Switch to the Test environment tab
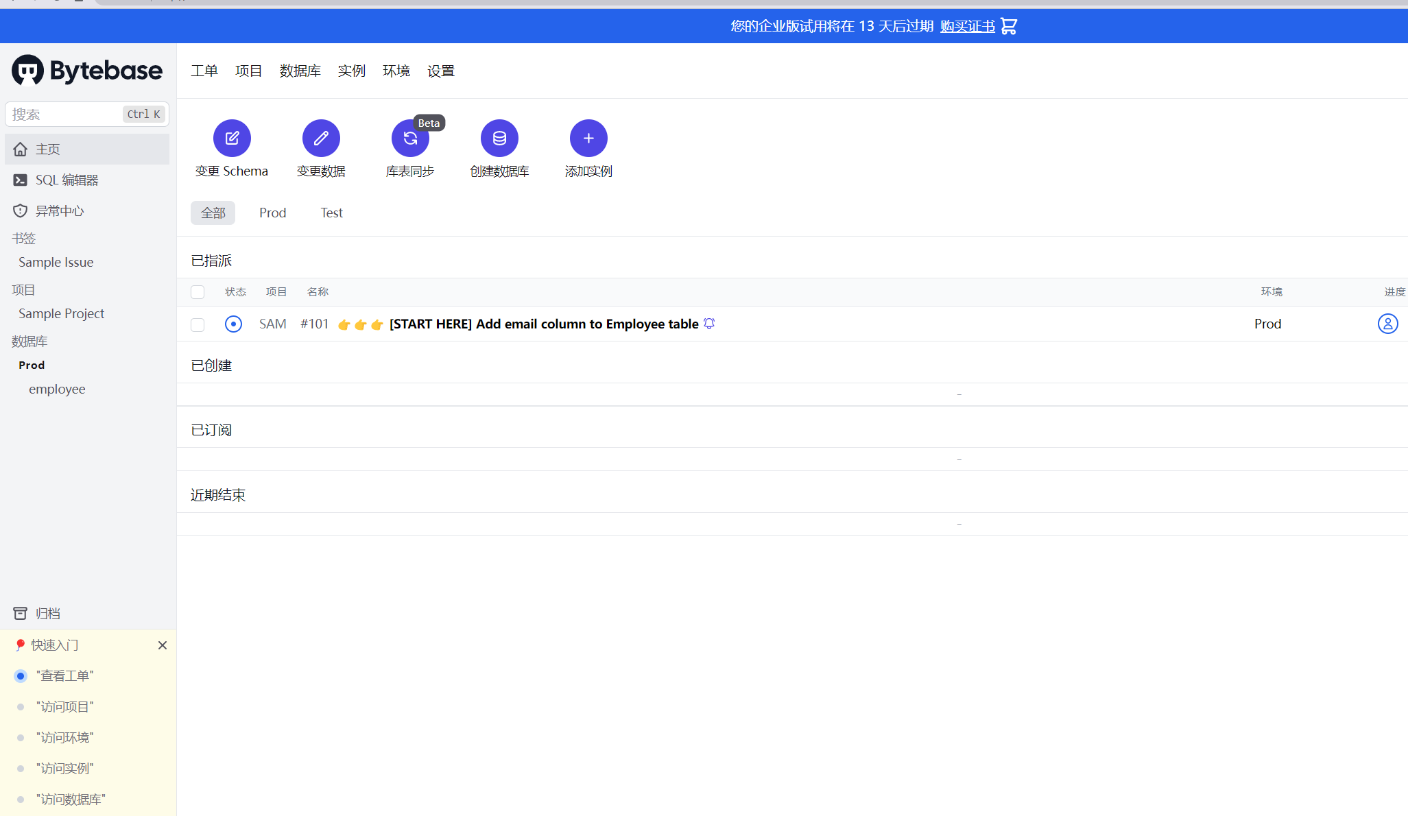This screenshot has width=1408, height=816. [x=331, y=213]
